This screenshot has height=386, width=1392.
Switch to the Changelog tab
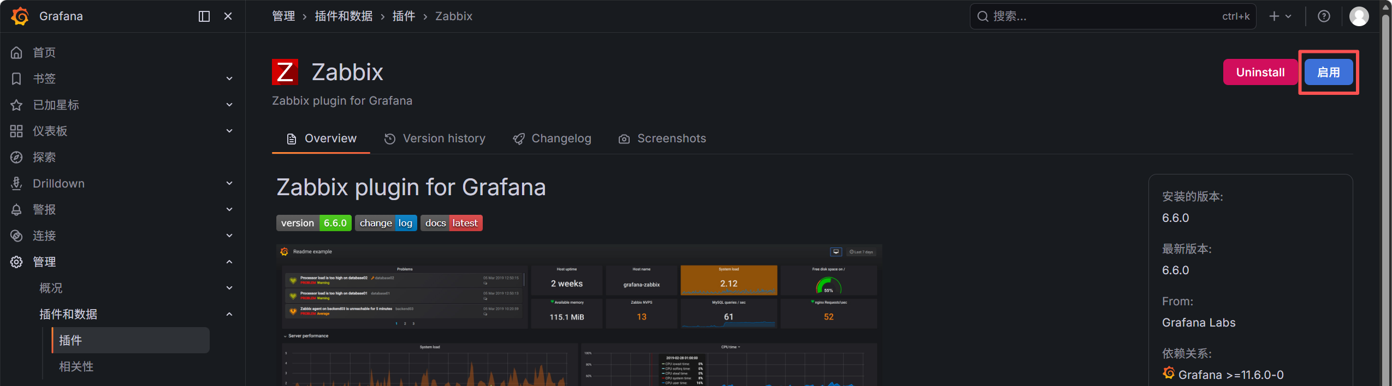[552, 138]
